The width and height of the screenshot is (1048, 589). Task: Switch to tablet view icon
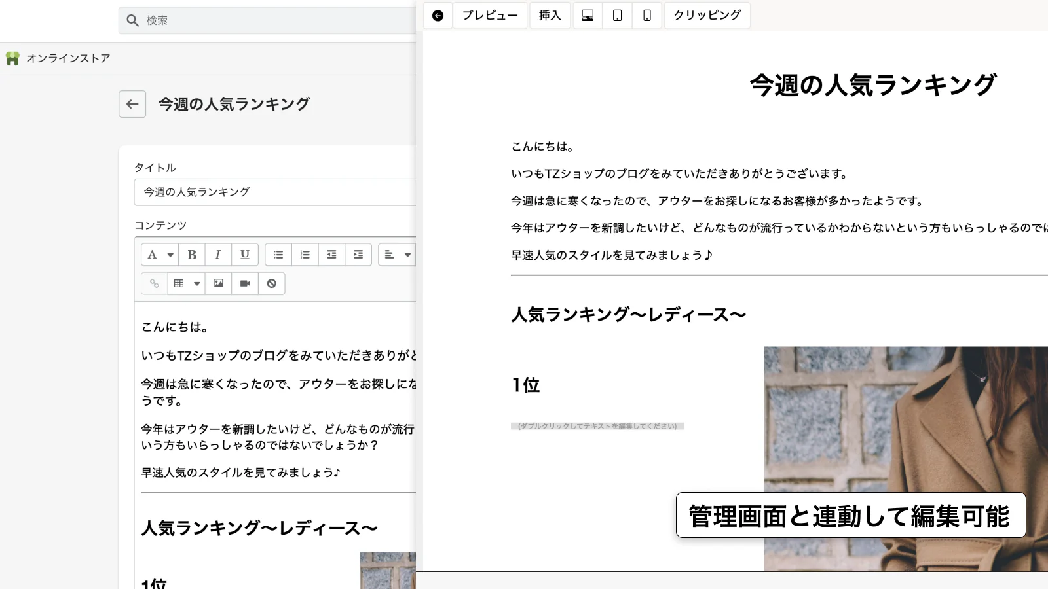click(x=617, y=16)
